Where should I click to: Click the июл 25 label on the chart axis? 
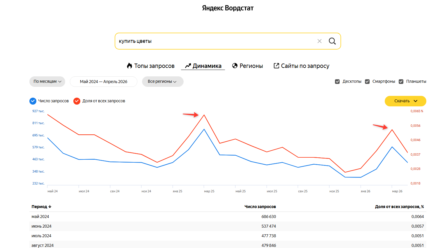[x=272, y=191]
